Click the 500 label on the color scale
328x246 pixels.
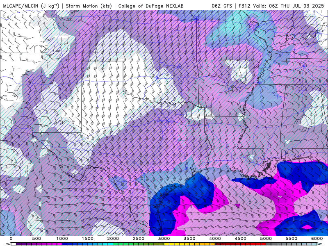(x=36, y=239)
